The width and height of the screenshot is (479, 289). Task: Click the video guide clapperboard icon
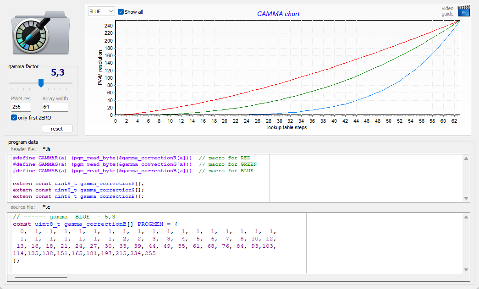tap(463, 11)
